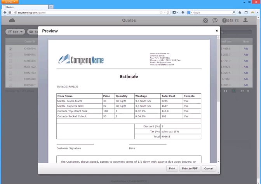This screenshot has height=184, width=261.
Task: Close the Preview dialog with the X
Action: pos(217,31)
